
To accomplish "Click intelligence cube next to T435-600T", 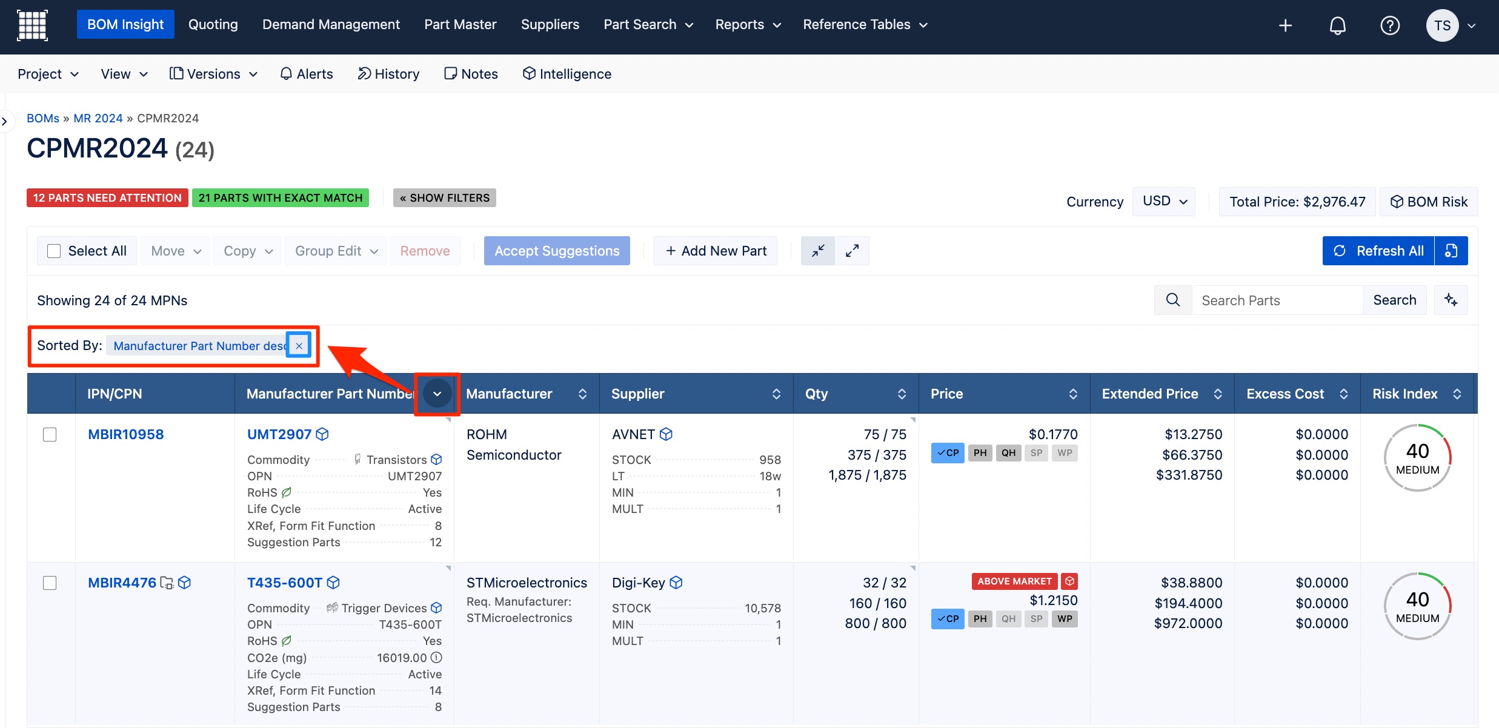I will pos(333,583).
